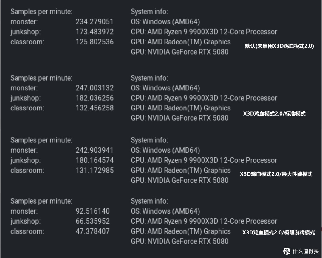Image resolution: width=322 pixels, height=258 pixels.
Task: Click the first Samples per minute heading
Action: 41,12
